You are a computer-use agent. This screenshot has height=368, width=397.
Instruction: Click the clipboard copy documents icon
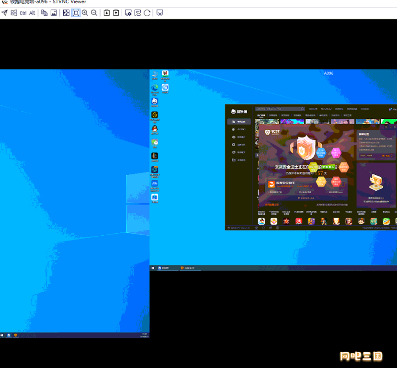click(45, 12)
